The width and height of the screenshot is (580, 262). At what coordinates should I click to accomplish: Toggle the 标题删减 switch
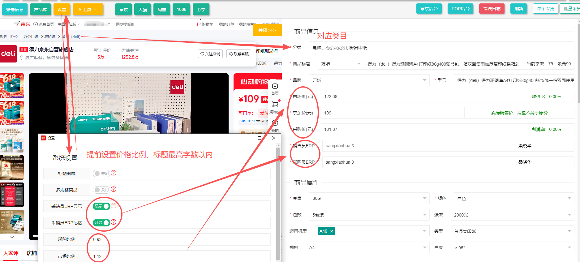pyautogui.click(x=101, y=174)
